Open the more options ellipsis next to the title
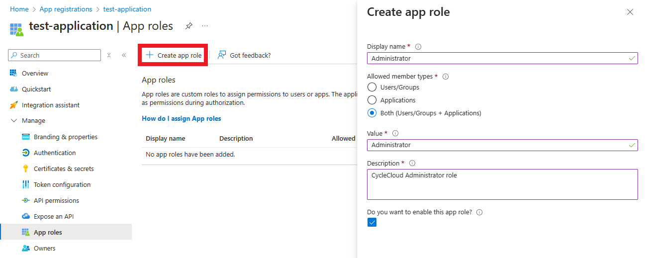 click(205, 26)
